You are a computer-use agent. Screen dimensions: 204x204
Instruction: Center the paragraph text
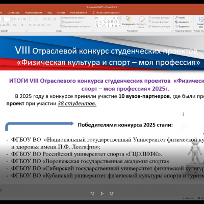[35, 25]
